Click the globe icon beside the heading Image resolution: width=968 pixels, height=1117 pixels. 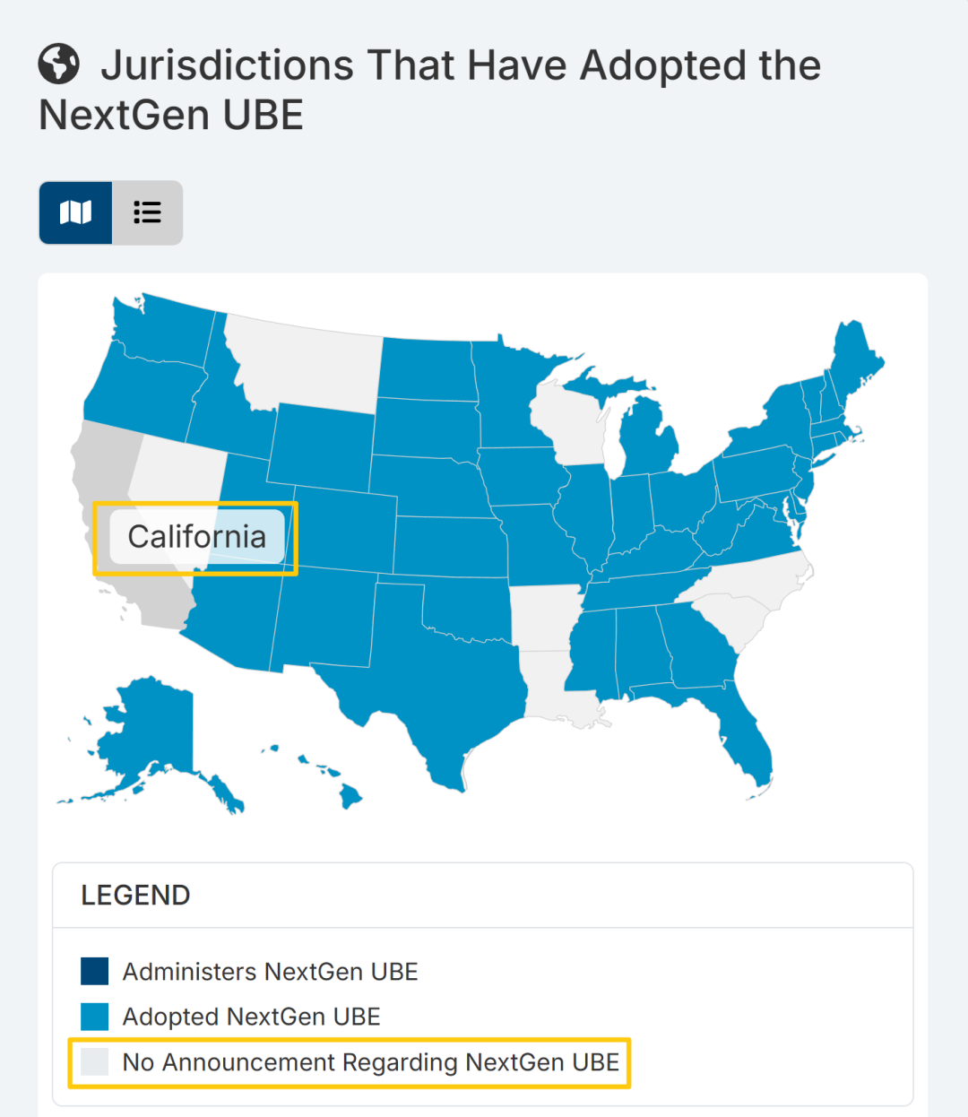(x=59, y=65)
